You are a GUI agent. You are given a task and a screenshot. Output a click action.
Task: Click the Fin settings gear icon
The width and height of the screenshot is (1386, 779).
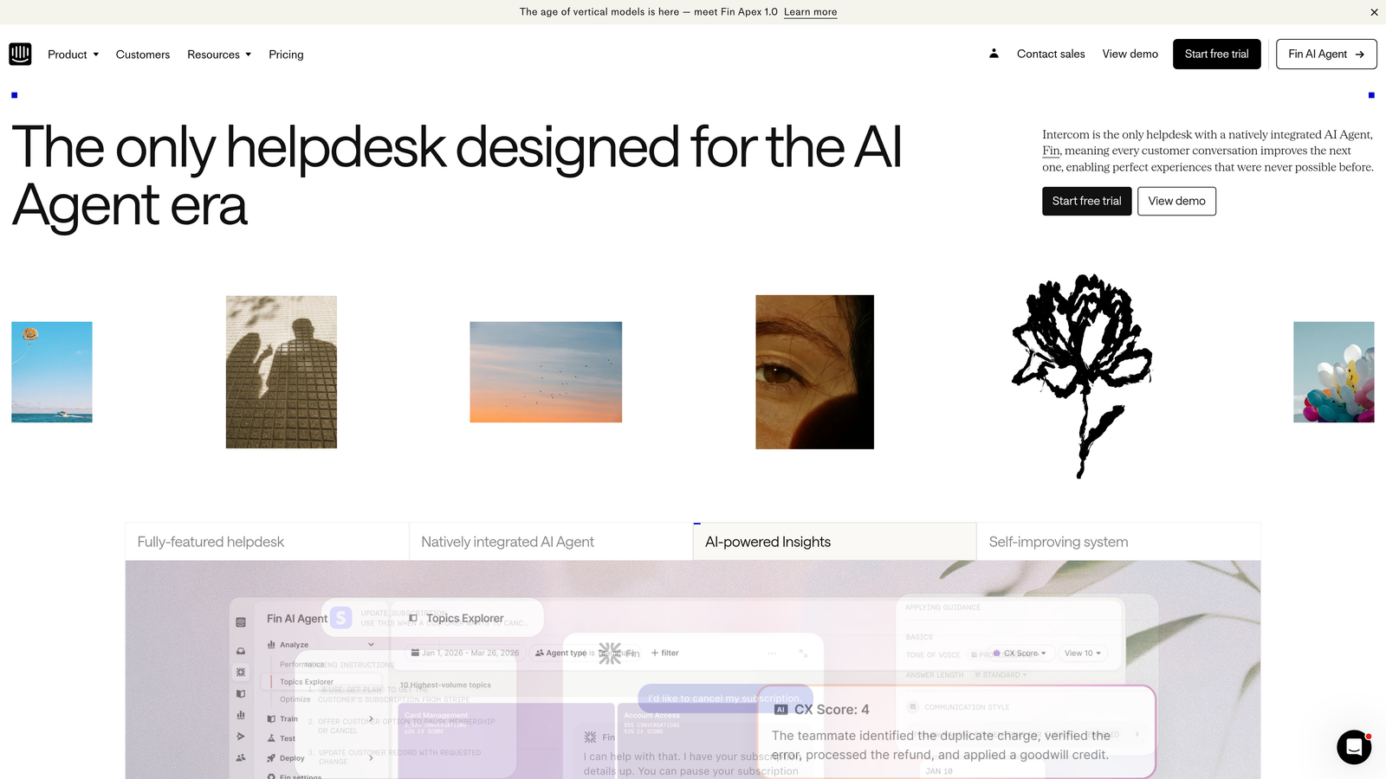pyautogui.click(x=270, y=776)
